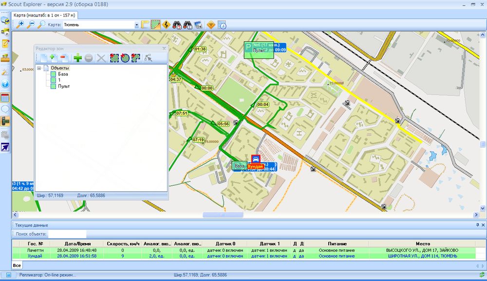The width and height of the screenshot is (487, 281).
Task: Click the truck on ruler sidebar icon
Action: (x=5, y=58)
